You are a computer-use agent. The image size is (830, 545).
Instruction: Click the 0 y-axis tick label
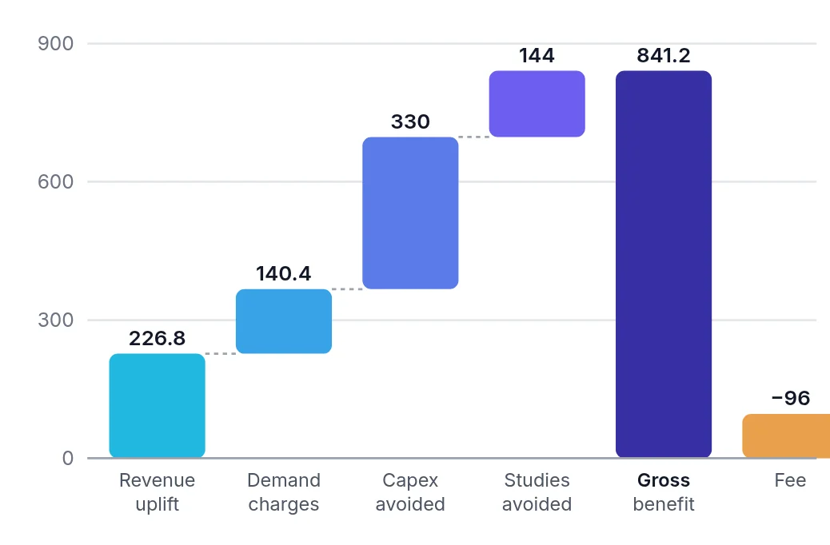68,458
